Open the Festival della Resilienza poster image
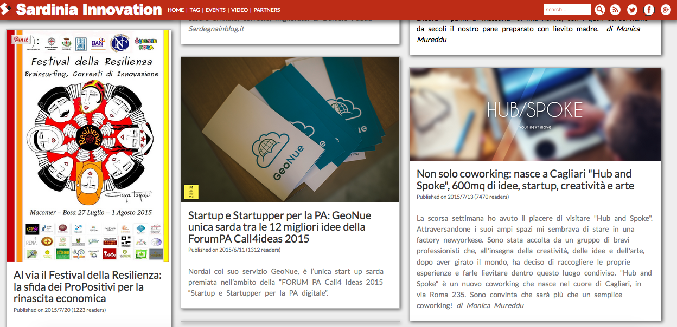The width and height of the screenshot is (677, 327). click(x=88, y=146)
